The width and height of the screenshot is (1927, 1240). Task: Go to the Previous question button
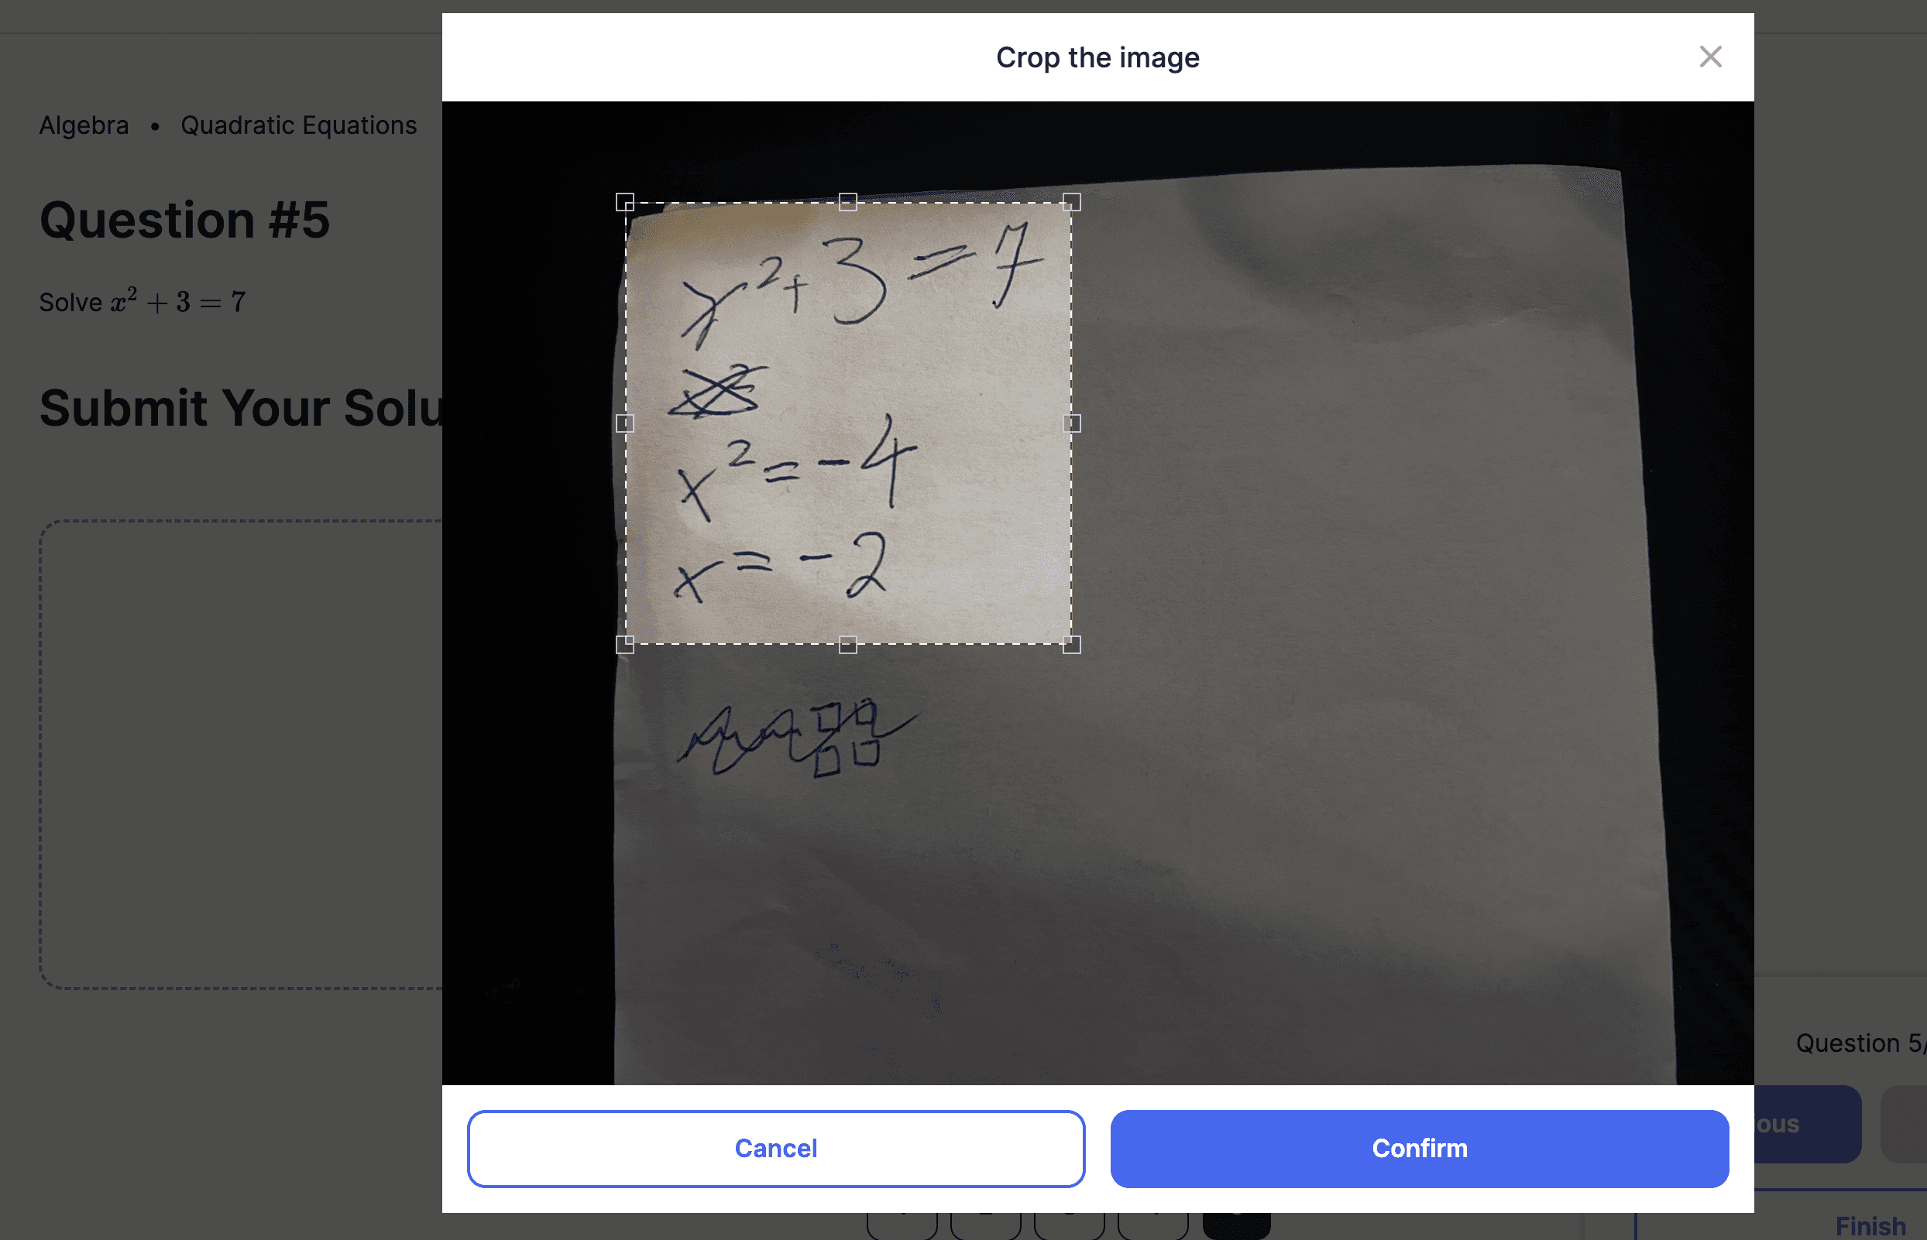[1807, 1124]
